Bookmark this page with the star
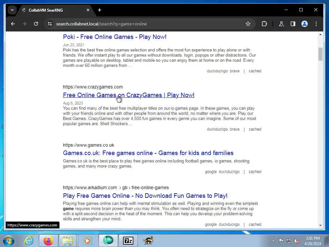The height and width of the screenshot is (247, 329). pos(248,24)
